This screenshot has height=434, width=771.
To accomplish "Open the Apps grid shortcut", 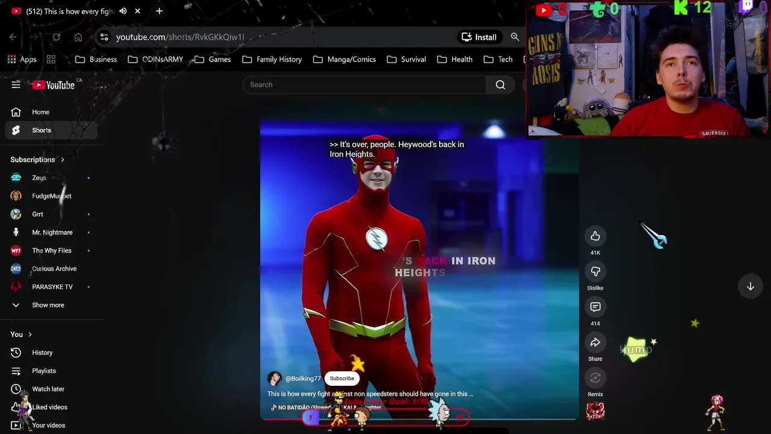I will tap(22, 59).
